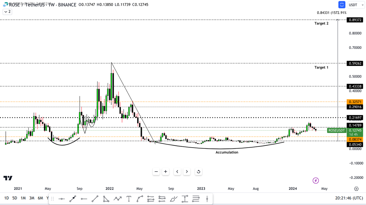Select the price range measure tool
Screen dimensions: 366x205
pyautogui.click(x=185, y=199)
